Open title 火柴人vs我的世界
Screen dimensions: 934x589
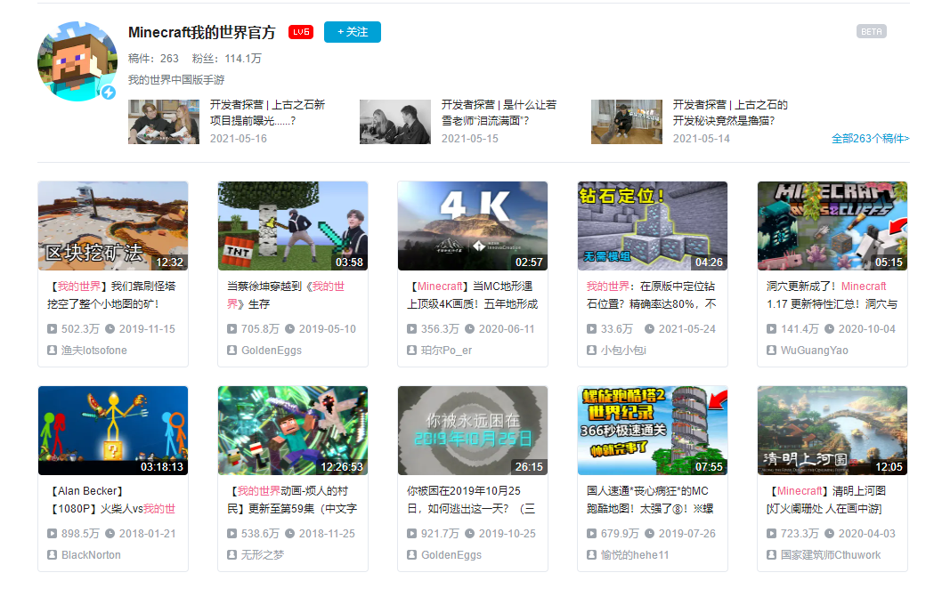(112, 500)
